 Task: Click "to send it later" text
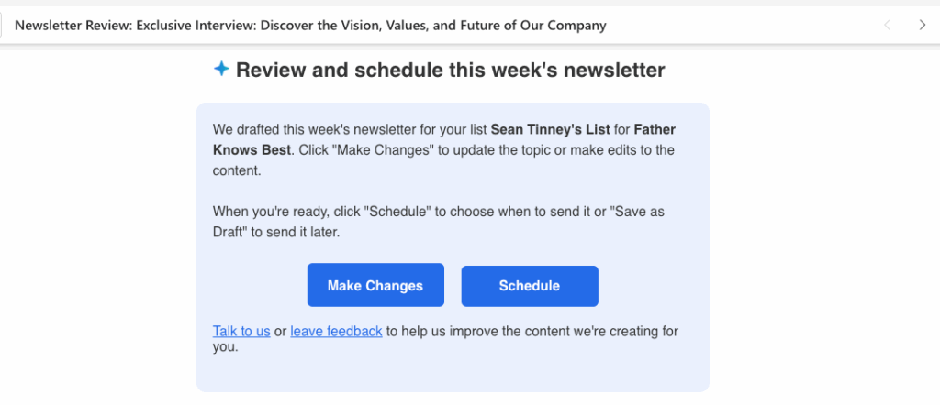point(294,233)
